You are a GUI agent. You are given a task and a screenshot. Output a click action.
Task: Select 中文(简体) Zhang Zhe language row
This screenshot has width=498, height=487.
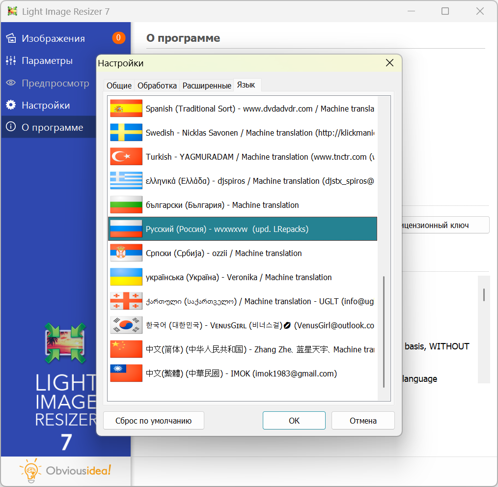(242, 349)
